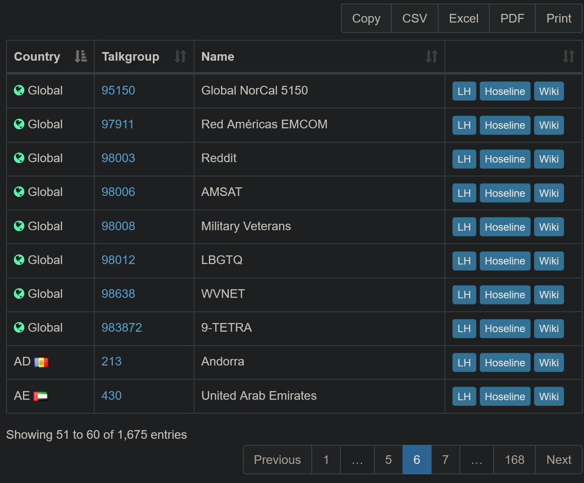The height and width of the screenshot is (483, 584).
Task: Export the table as CSV
Action: pyautogui.click(x=414, y=19)
